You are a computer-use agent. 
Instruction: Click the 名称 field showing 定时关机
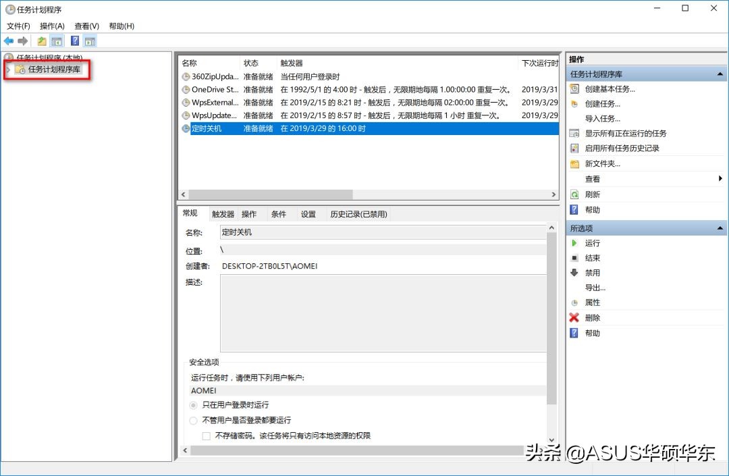pyautogui.click(x=383, y=232)
